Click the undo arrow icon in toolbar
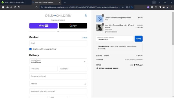This screenshot has height=98, width=174. pyautogui.click(x=19, y=7)
